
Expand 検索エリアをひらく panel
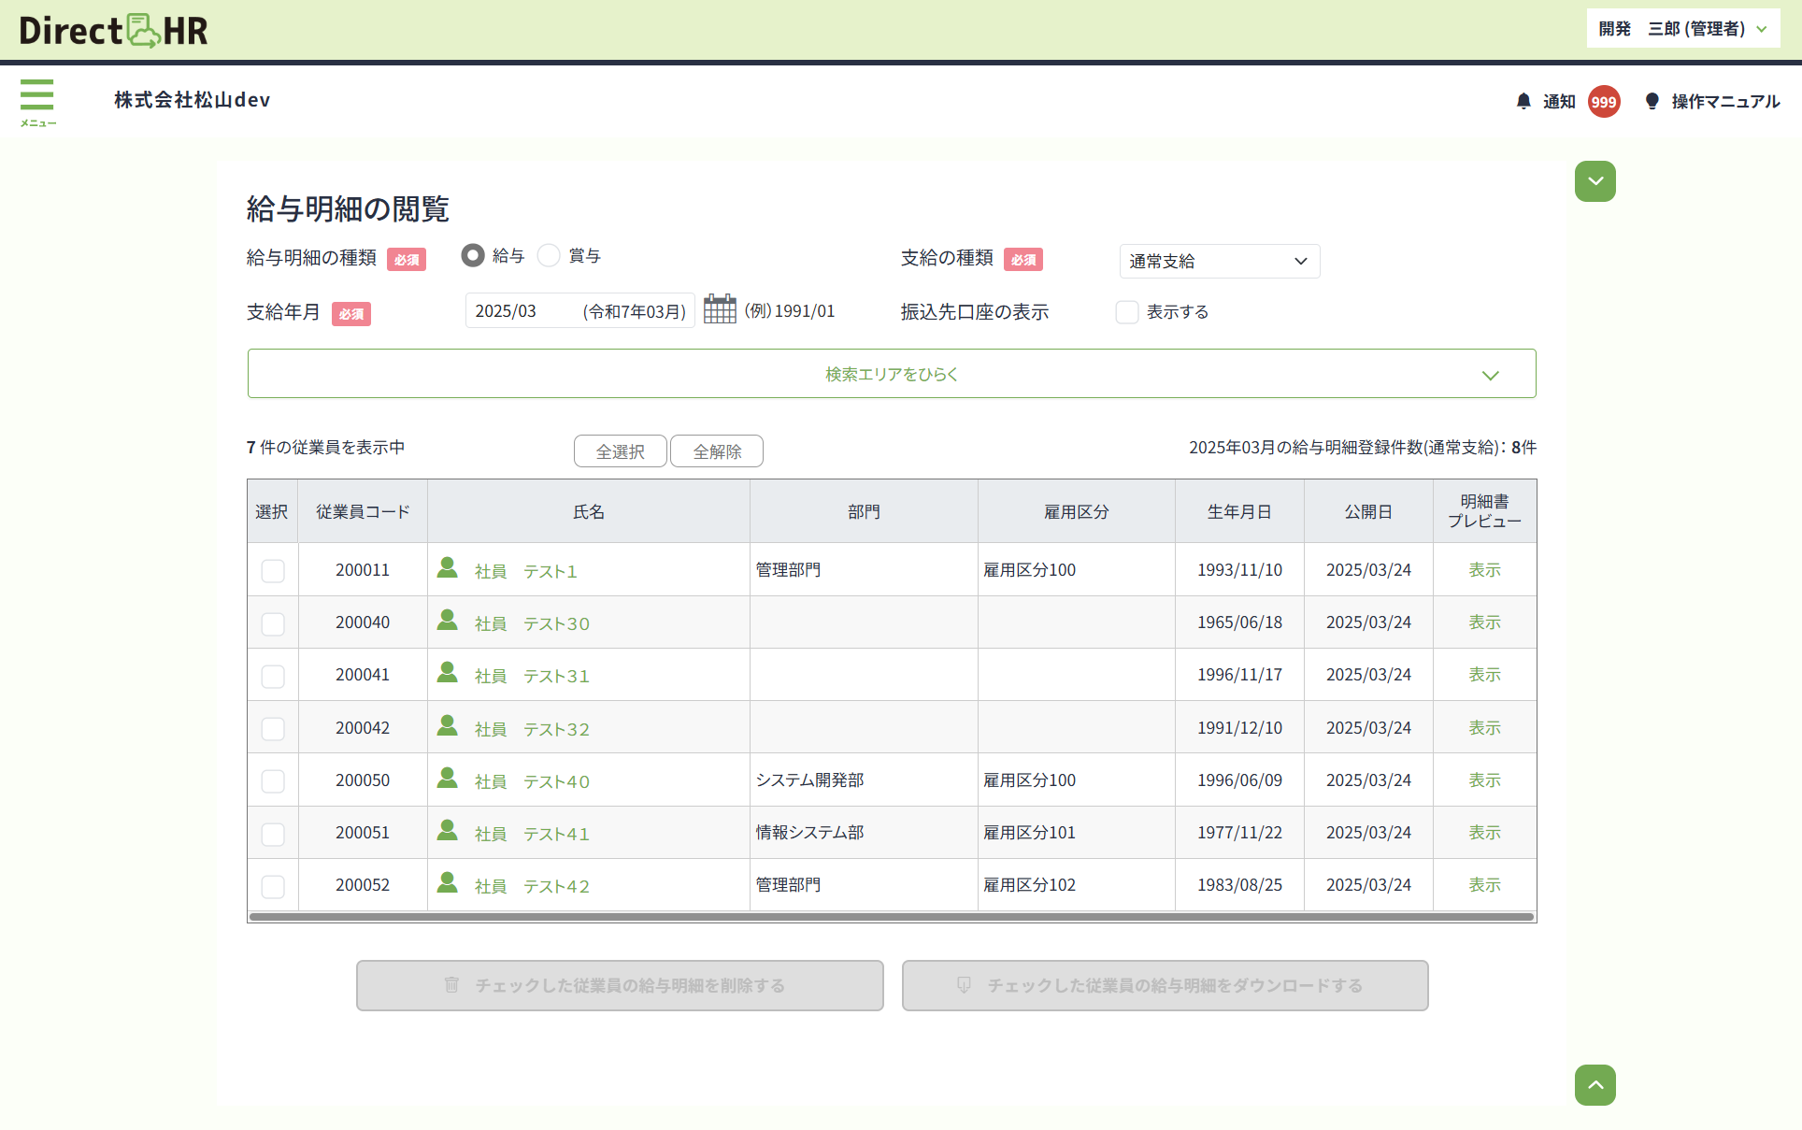pyautogui.click(x=891, y=374)
